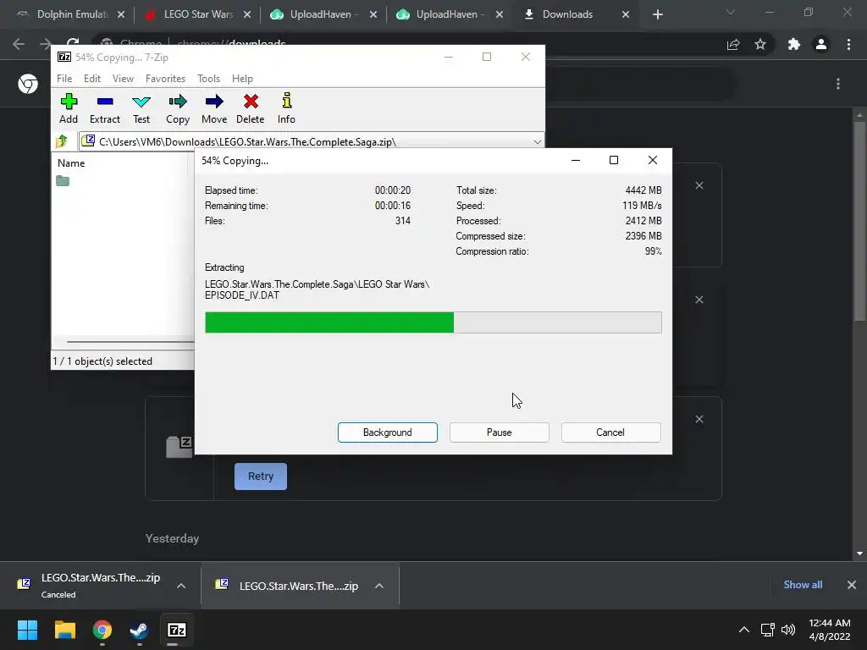Open the Info toolbar icon in 7-Zip
This screenshot has height=650, width=867.
tap(286, 108)
